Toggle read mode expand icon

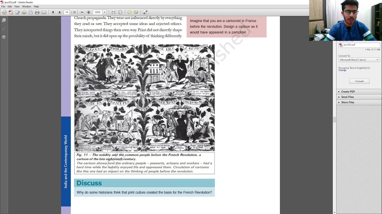[x=145, y=12]
